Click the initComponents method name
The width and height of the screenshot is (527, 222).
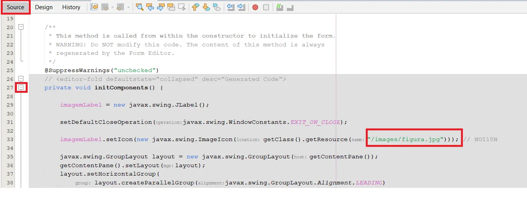click(121, 87)
